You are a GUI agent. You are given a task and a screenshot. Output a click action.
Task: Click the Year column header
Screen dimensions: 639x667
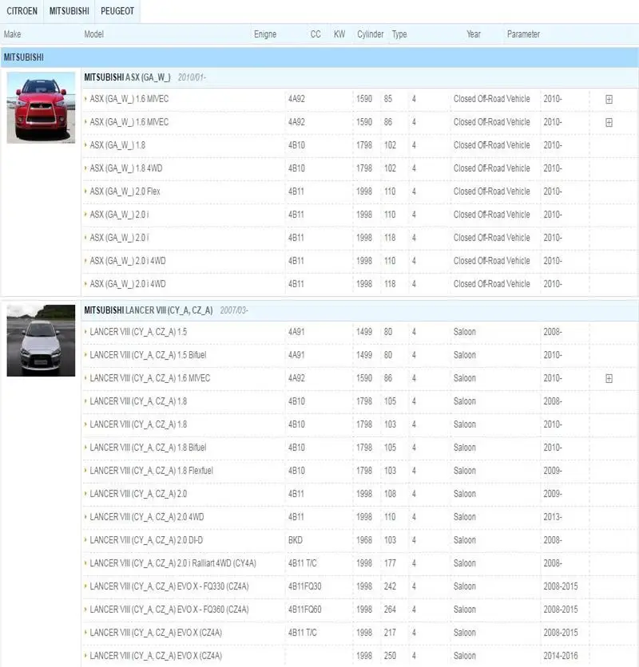click(x=474, y=34)
